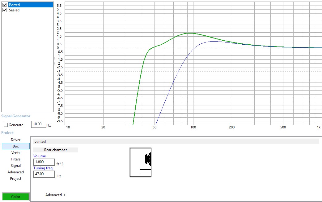The image size is (322, 202).
Task: Open the Project section in sidebar
Action: tap(15, 179)
